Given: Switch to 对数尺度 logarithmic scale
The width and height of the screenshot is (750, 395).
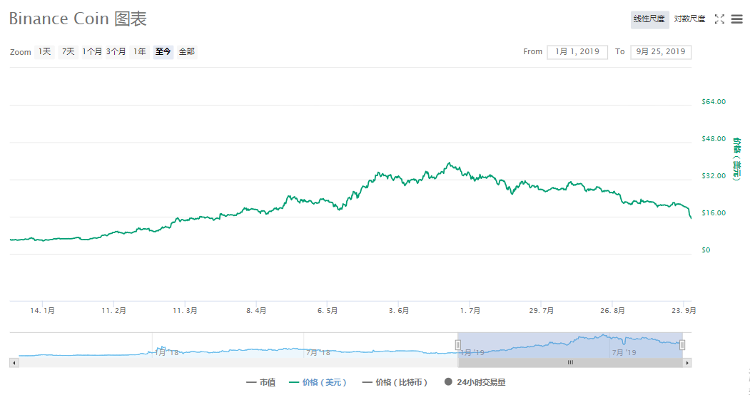Looking at the screenshot, I should pos(690,19).
